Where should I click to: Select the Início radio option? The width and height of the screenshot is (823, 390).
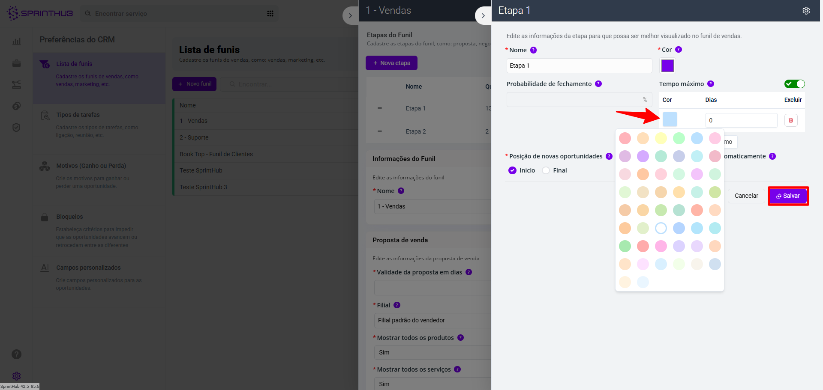[x=513, y=170]
